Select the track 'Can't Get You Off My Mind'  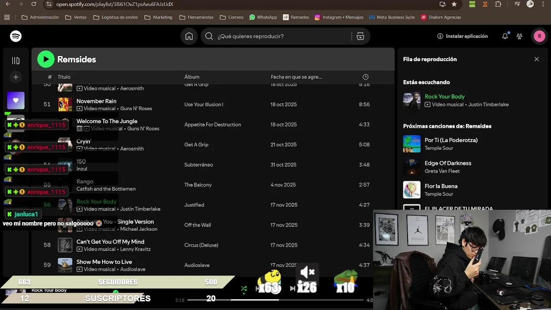[x=110, y=242]
